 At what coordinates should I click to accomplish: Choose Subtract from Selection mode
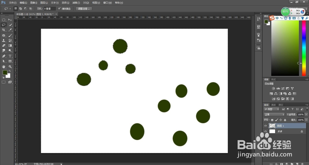25,9
